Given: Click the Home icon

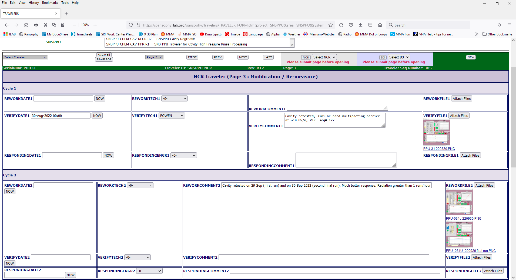Looking at the screenshot, I should coord(380,25).
